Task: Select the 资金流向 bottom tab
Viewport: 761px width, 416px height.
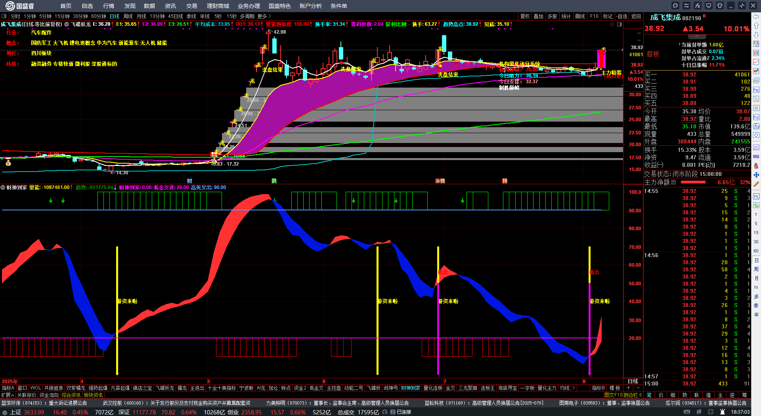Action: (x=49, y=395)
